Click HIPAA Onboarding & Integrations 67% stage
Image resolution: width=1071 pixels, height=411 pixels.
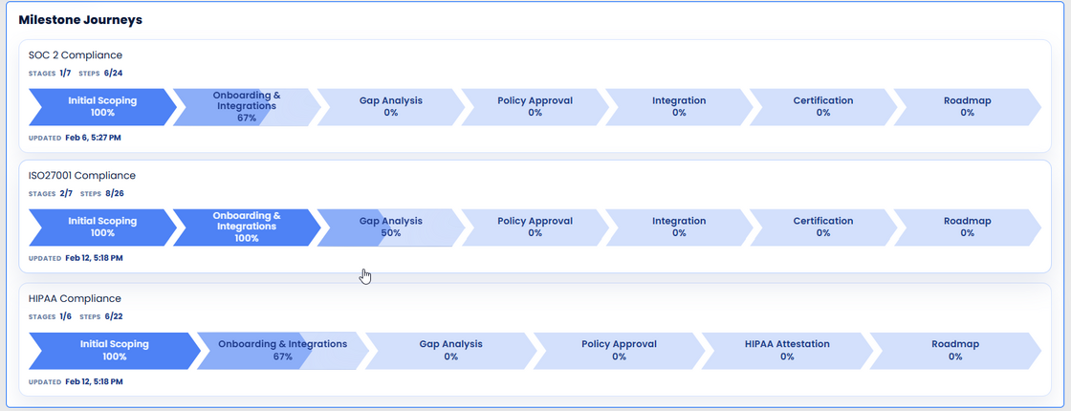pyautogui.click(x=282, y=350)
